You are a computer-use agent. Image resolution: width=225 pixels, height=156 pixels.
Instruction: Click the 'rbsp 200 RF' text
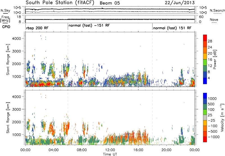click(x=37, y=28)
